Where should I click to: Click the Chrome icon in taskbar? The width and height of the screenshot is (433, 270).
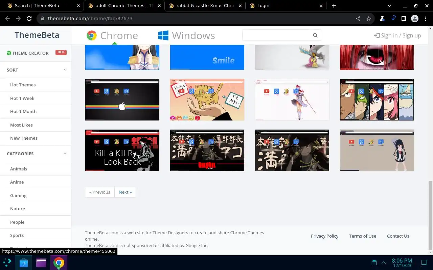click(59, 263)
